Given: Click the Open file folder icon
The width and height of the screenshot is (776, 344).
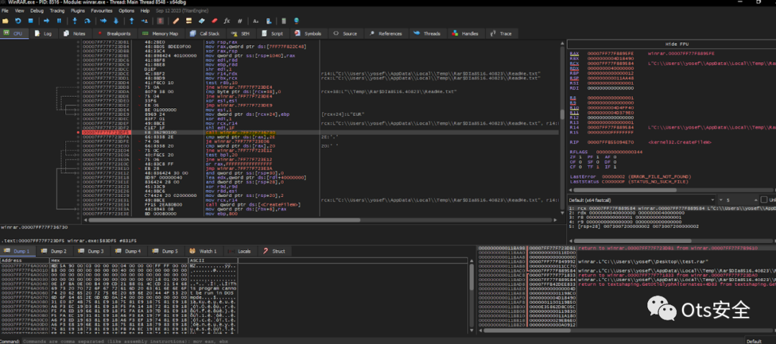Looking at the screenshot, I should [6, 21].
